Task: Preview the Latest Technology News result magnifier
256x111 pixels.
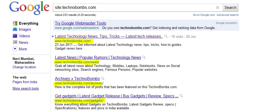Action: tap(166, 36)
